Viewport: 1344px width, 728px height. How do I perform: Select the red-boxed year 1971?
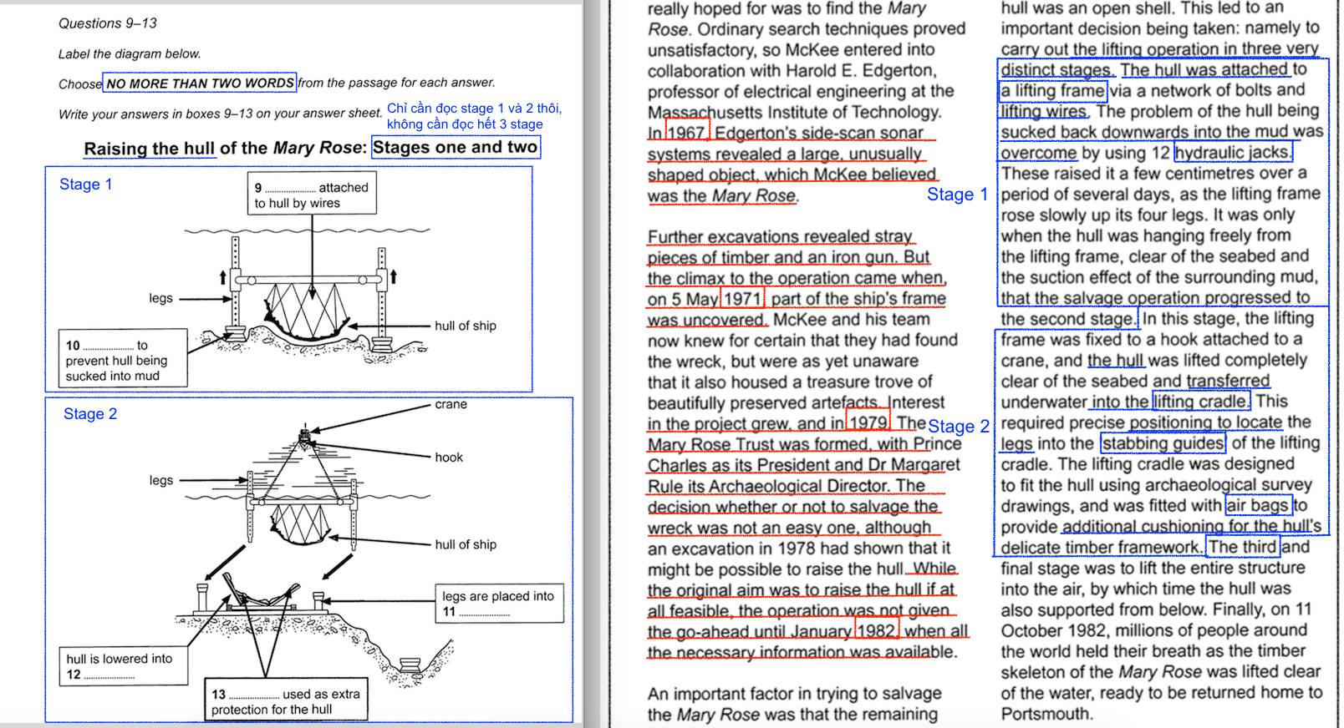point(742,299)
